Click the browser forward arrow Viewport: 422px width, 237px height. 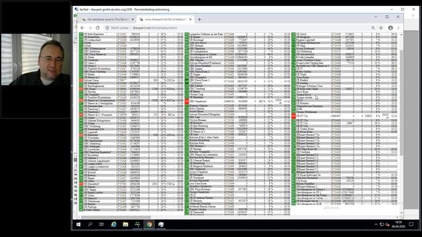[90, 28]
